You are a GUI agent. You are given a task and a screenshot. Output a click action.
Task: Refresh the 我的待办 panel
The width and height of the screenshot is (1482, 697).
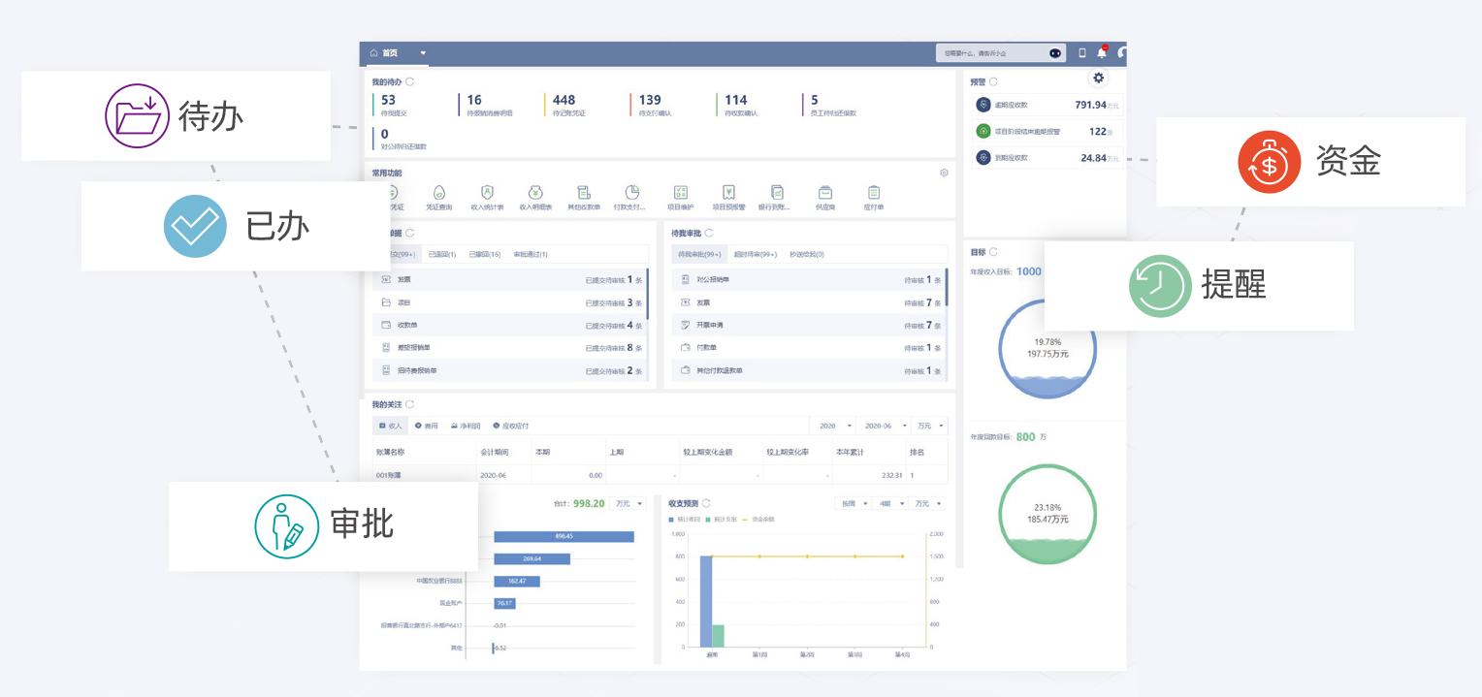pos(410,82)
